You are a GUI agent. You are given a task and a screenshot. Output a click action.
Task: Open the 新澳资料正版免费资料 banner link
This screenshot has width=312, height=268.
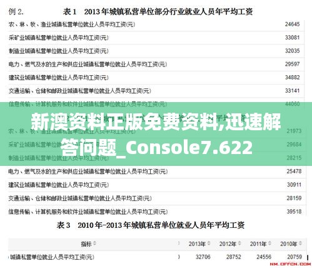pyautogui.click(x=156, y=134)
